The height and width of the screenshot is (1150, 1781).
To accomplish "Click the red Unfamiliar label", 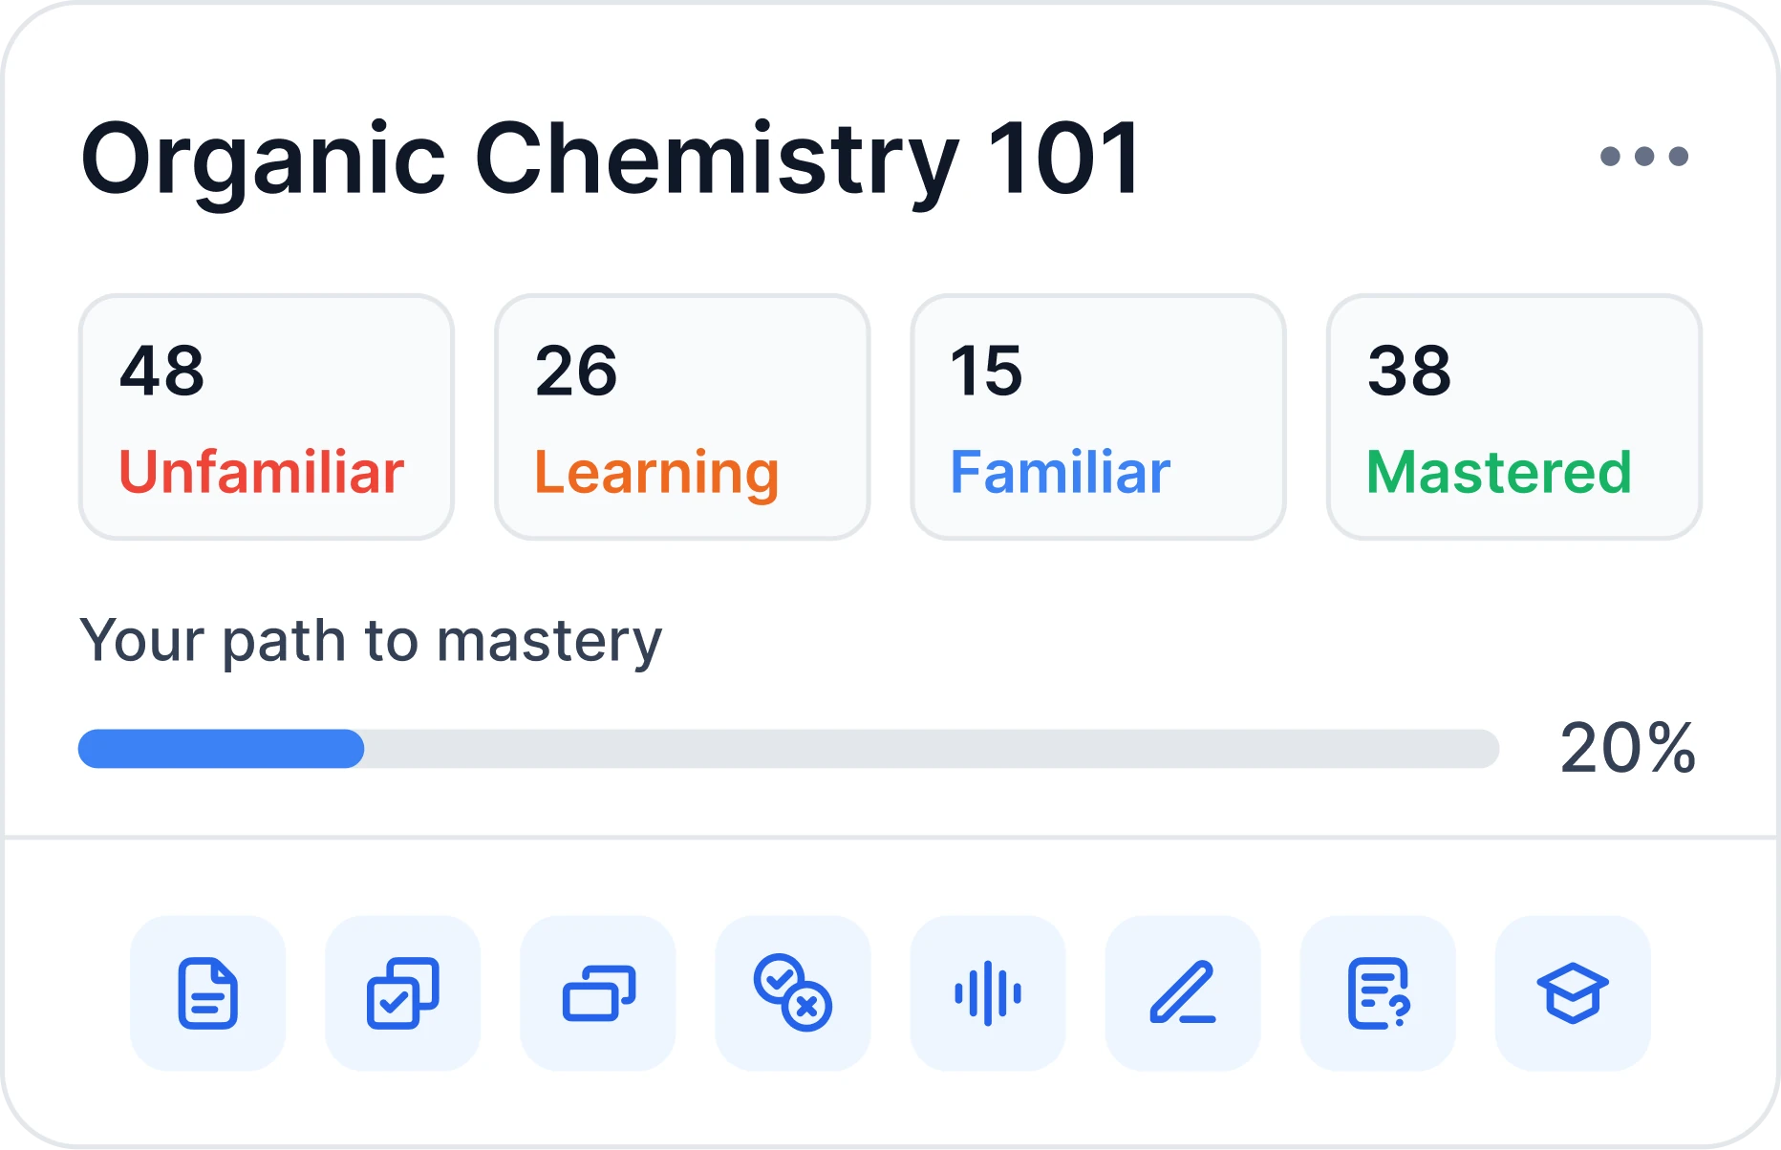I will pos(262,472).
